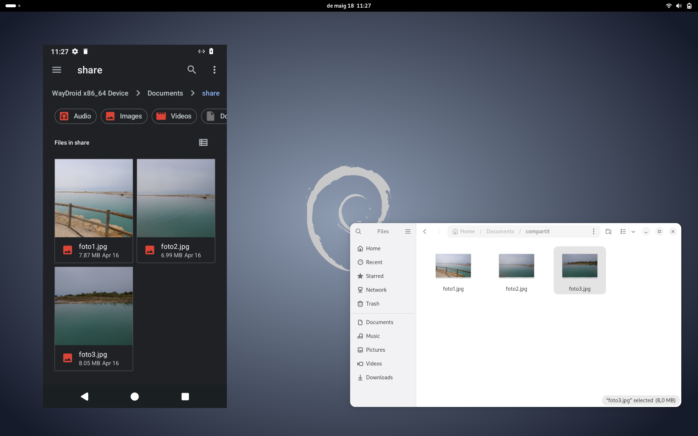
Task: Open the path bar three-dot folder menu
Action: (x=593, y=231)
